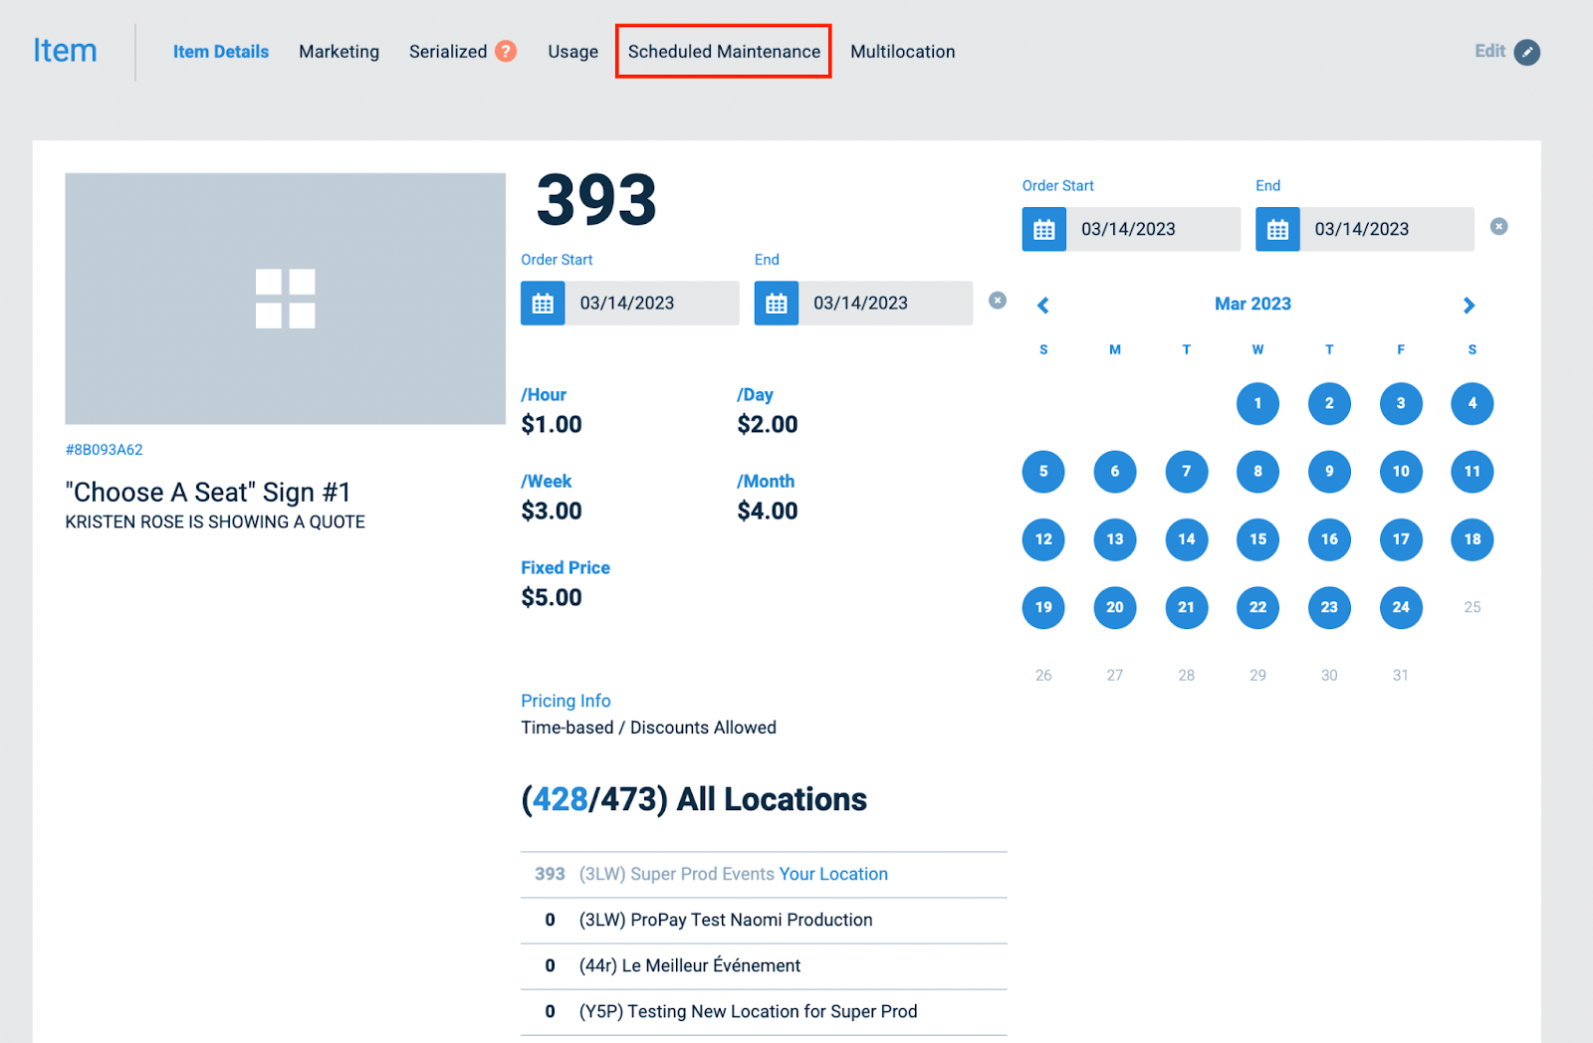This screenshot has height=1043, width=1593.
Task: Open the Serialized help question icon
Action: point(506,52)
